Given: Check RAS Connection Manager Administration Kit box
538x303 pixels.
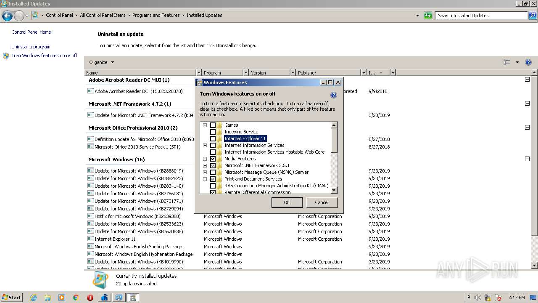Looking at the screenshot, I should [x=213, y=186].
